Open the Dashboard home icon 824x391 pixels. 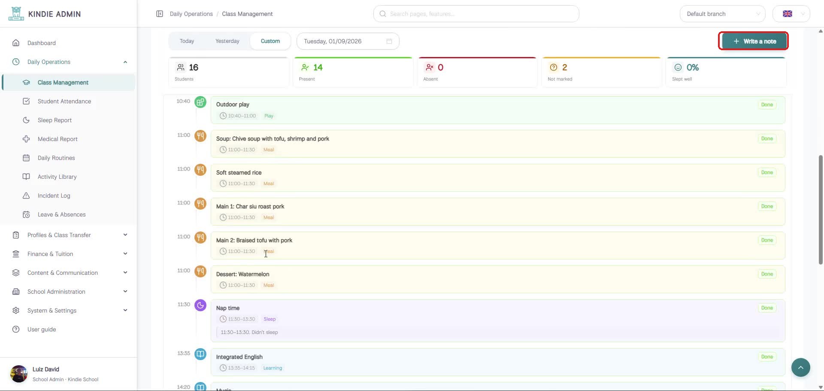click(16, 43)
